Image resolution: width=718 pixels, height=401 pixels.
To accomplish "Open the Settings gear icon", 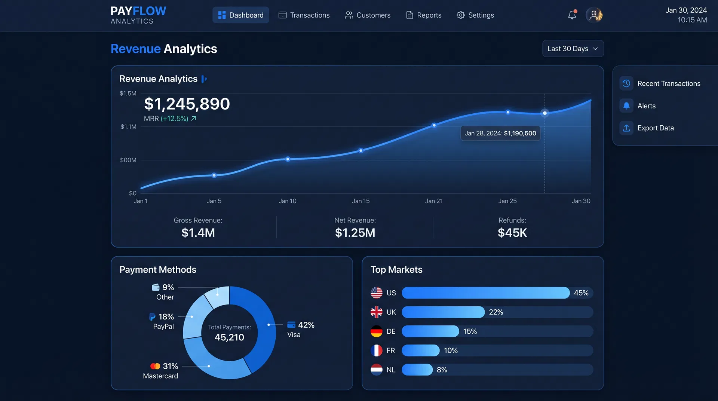I will pos(460,15).
